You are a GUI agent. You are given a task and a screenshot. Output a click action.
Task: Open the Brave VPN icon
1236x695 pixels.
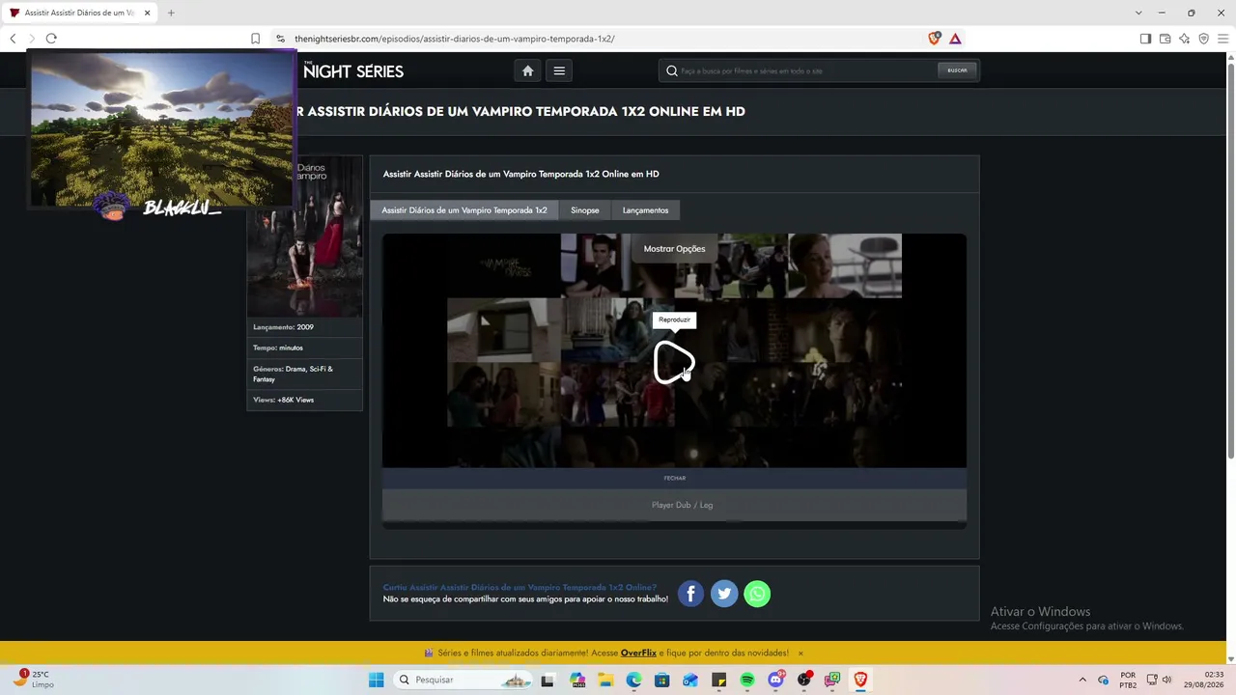(1203, 39)
